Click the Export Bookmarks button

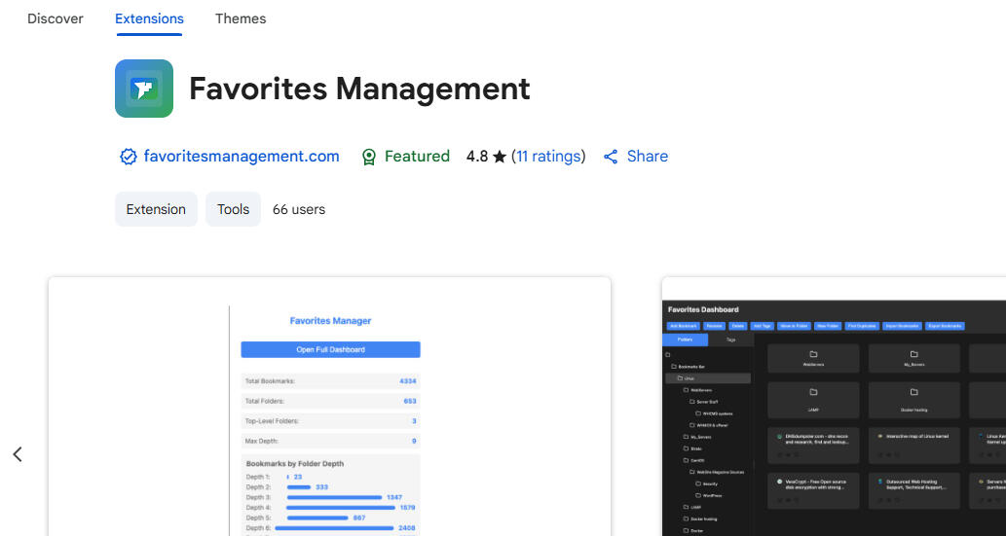[945, 326]
